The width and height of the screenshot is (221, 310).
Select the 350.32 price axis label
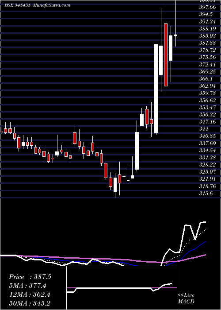[208, 114]
